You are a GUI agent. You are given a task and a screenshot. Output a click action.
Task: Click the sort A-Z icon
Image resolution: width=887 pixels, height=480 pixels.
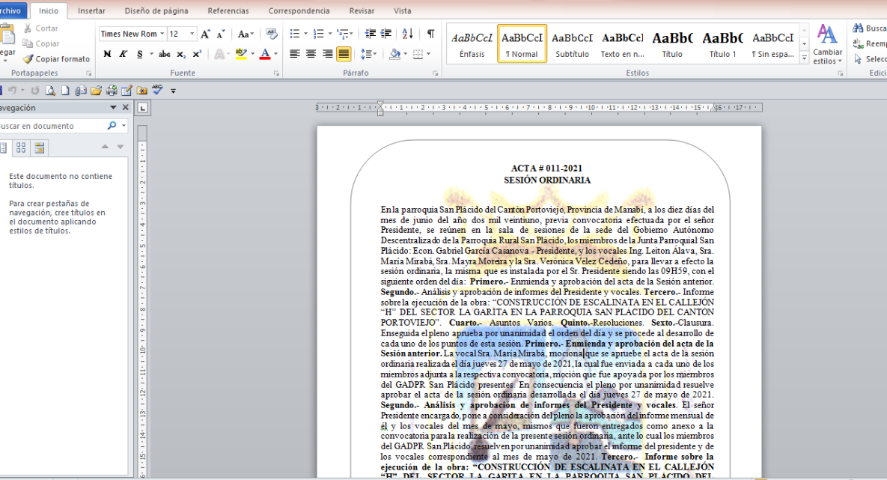point(407,34)
